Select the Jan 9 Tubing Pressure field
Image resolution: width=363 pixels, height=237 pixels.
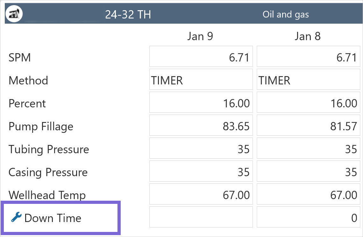tap(201, 149)
